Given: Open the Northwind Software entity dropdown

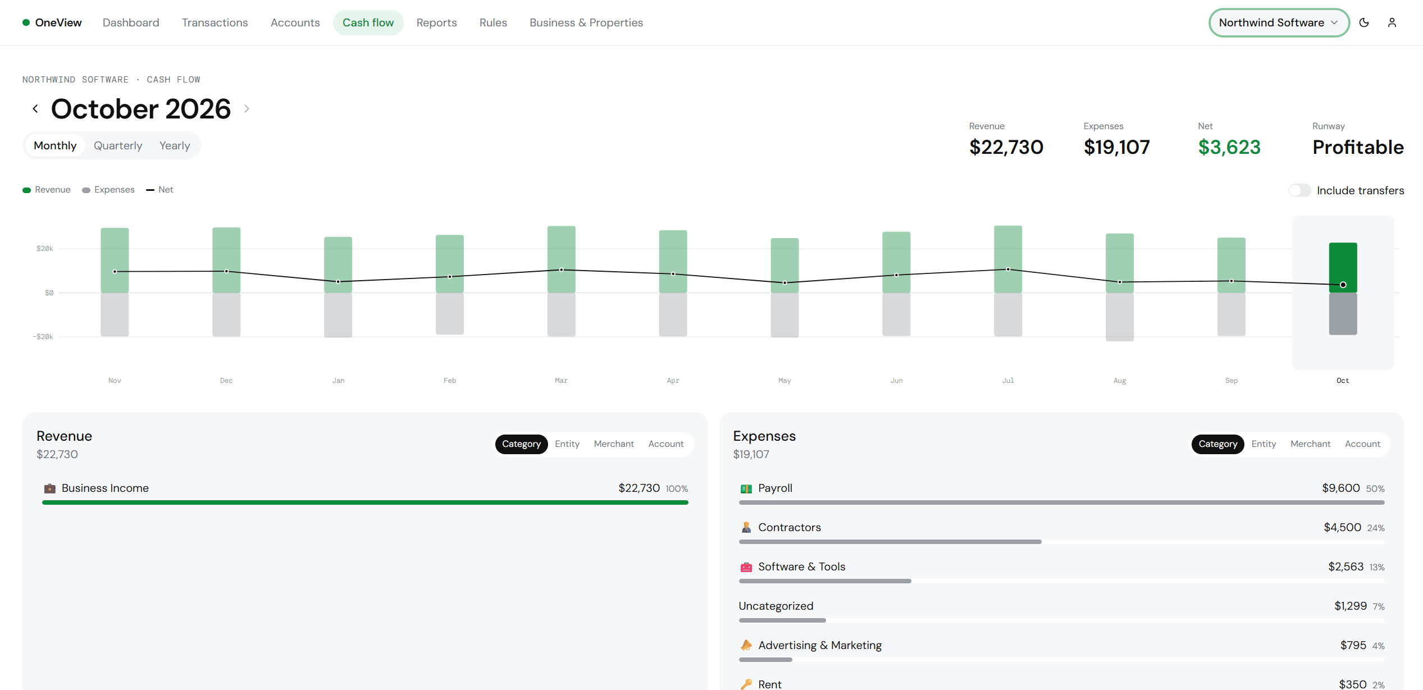Looking at the screenshot, I should pyautogui.click(x=1279, y=22).
